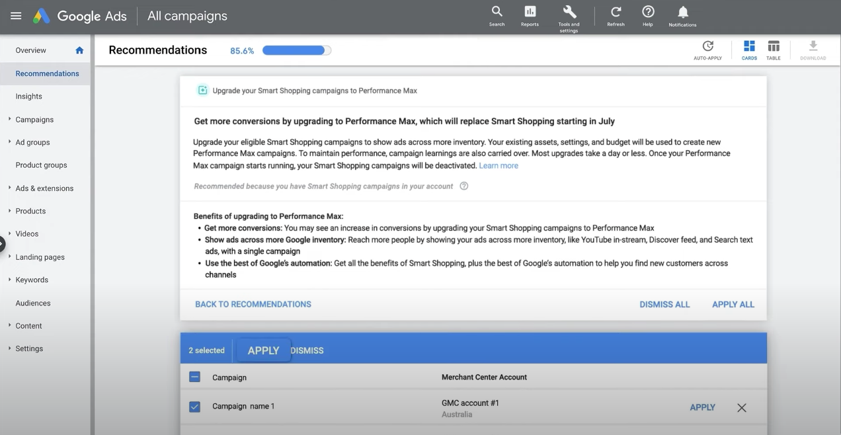Open the hamburger main menu
Screen dimensions: 841x435
(x=16, y=16)
